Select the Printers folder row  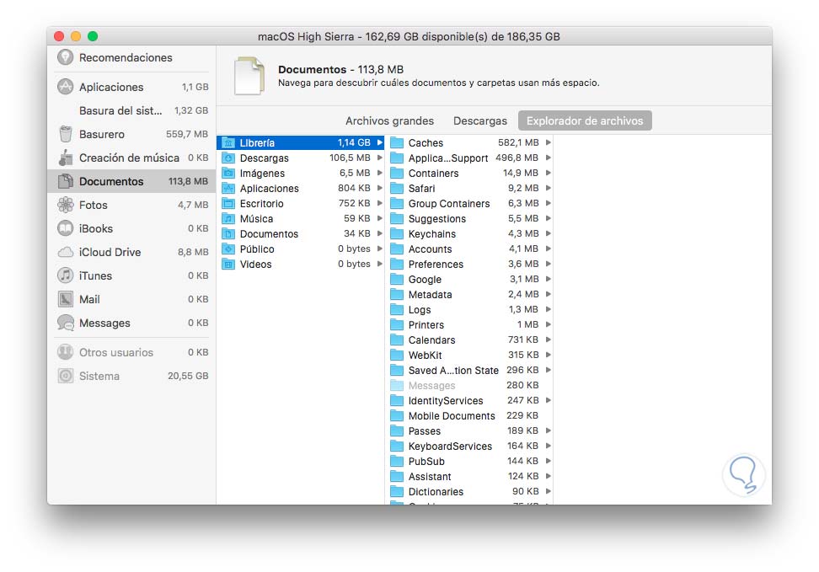[470, 324]
